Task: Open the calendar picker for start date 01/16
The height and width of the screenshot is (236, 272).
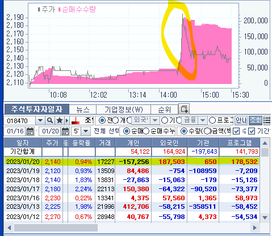Action: pos(30,131)
